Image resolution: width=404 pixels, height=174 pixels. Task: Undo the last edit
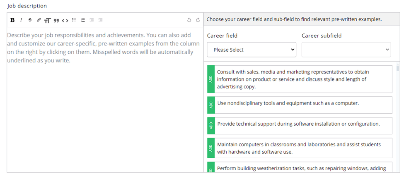[189, 20]
